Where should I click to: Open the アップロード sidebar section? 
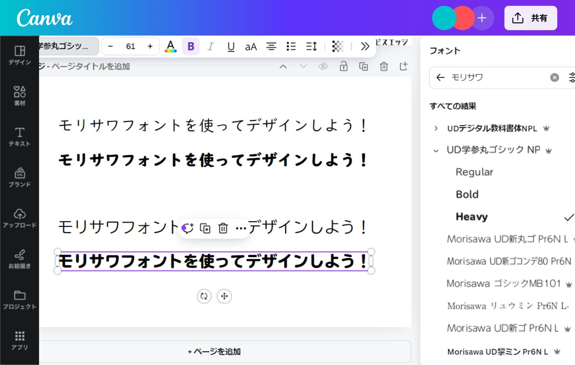coord(20,218)
